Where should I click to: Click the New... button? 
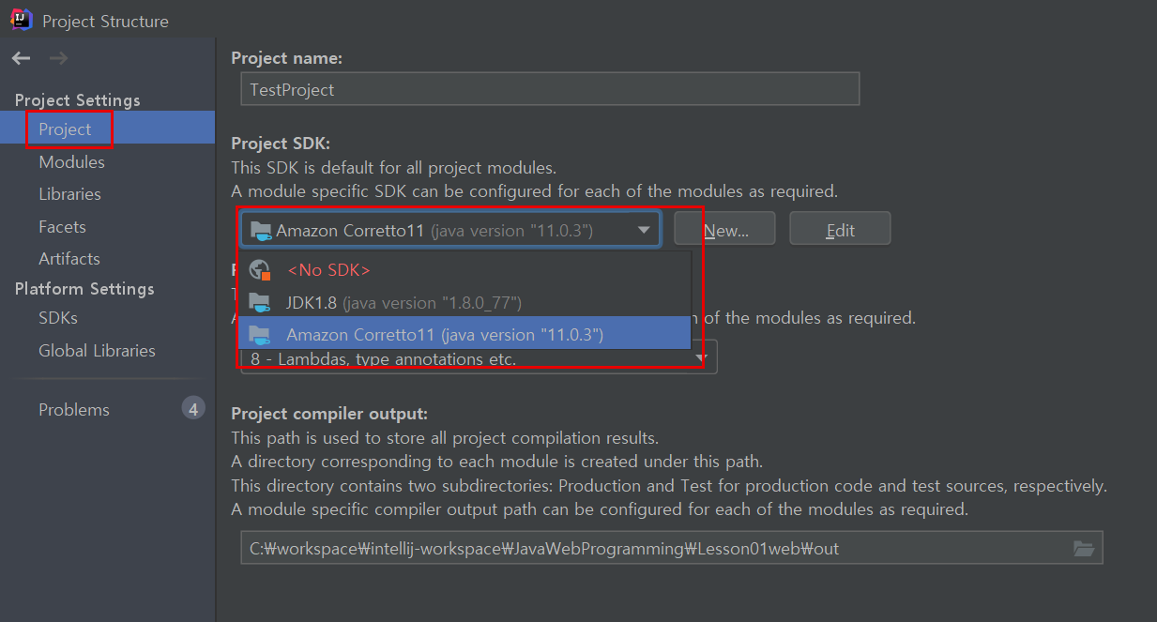(x=724, y=228)
